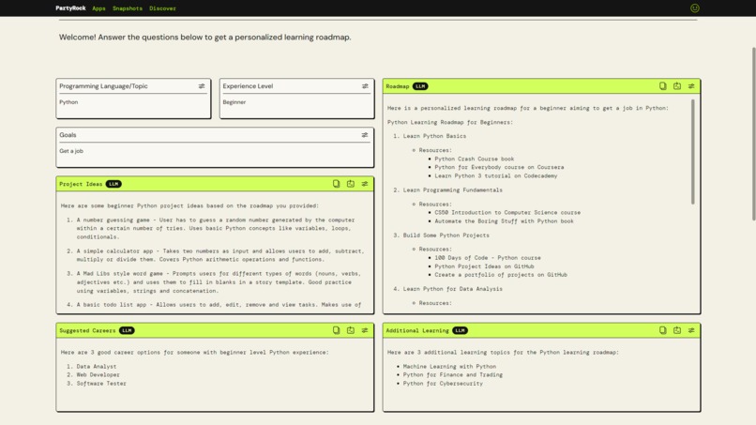Click 'Create a portfolio of projects on GitHub'
Screen dimensions: 756x425
pos(501,275)
